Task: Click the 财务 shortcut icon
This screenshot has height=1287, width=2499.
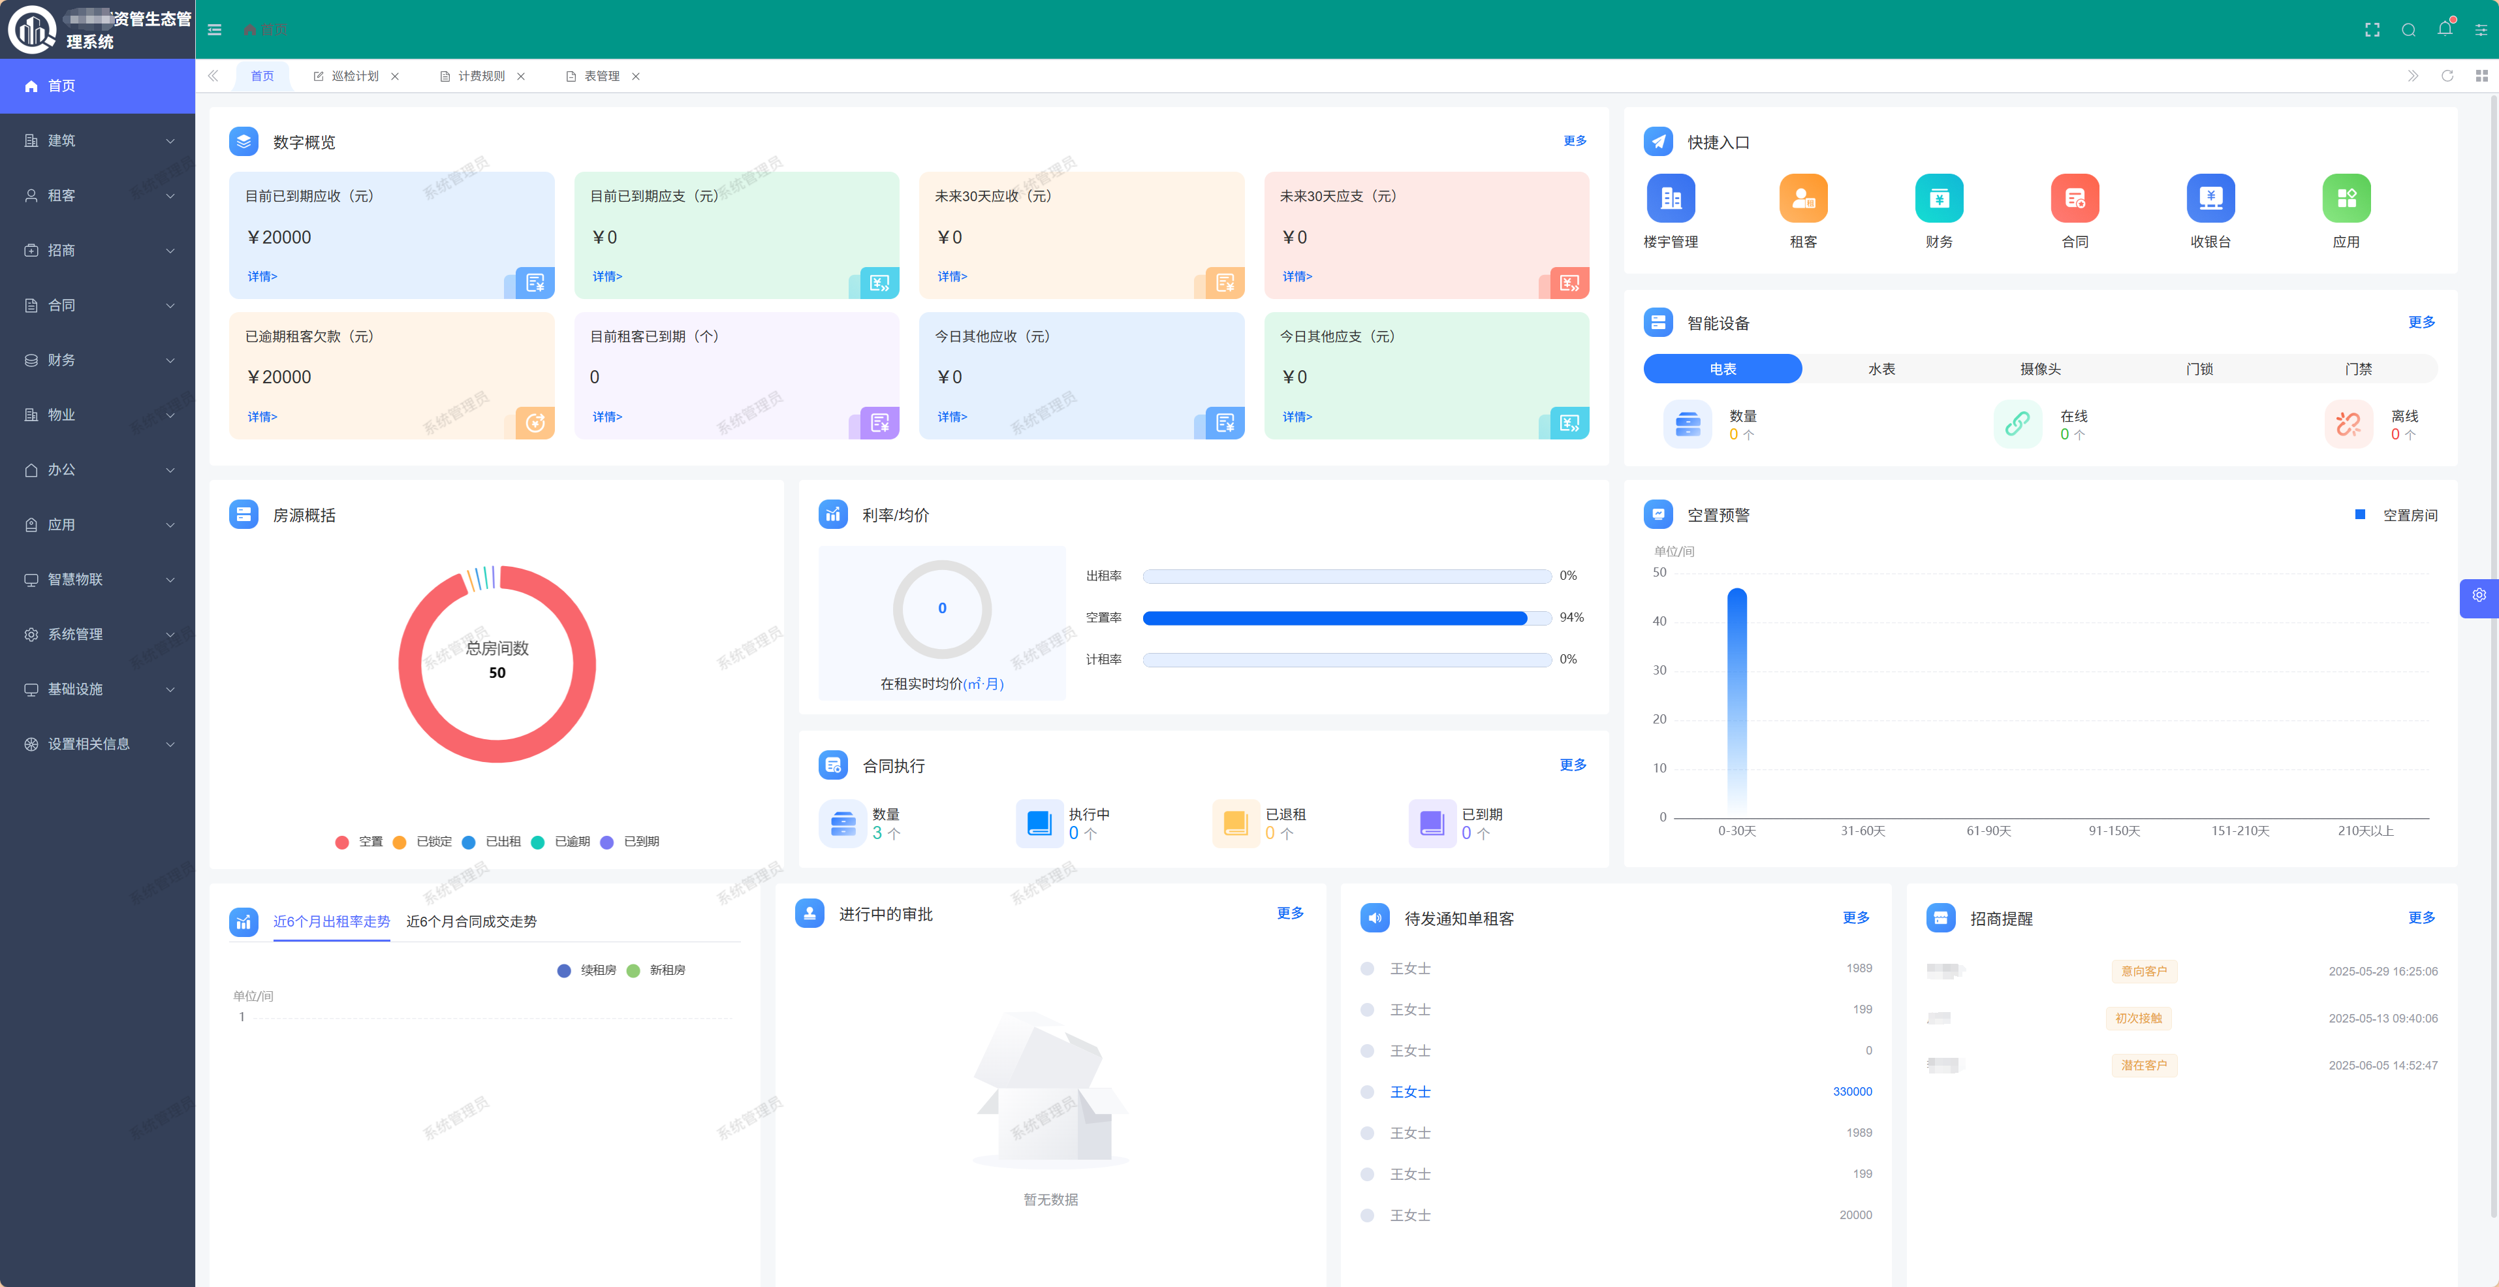Action: click(x=1938, y=198)
